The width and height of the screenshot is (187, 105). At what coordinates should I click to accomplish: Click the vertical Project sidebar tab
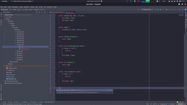coord(1,15)
